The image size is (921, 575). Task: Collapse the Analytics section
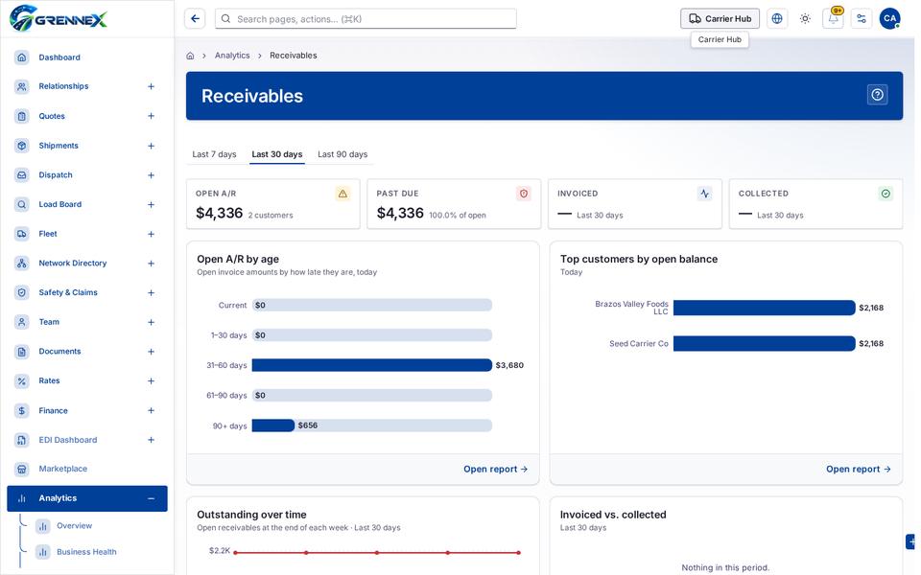pyautogui.click(x=151, y=498)
